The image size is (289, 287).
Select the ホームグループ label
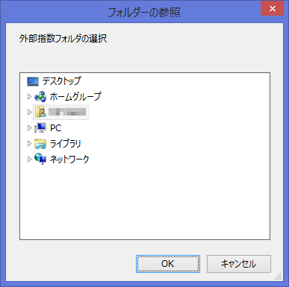coord(75,97)
